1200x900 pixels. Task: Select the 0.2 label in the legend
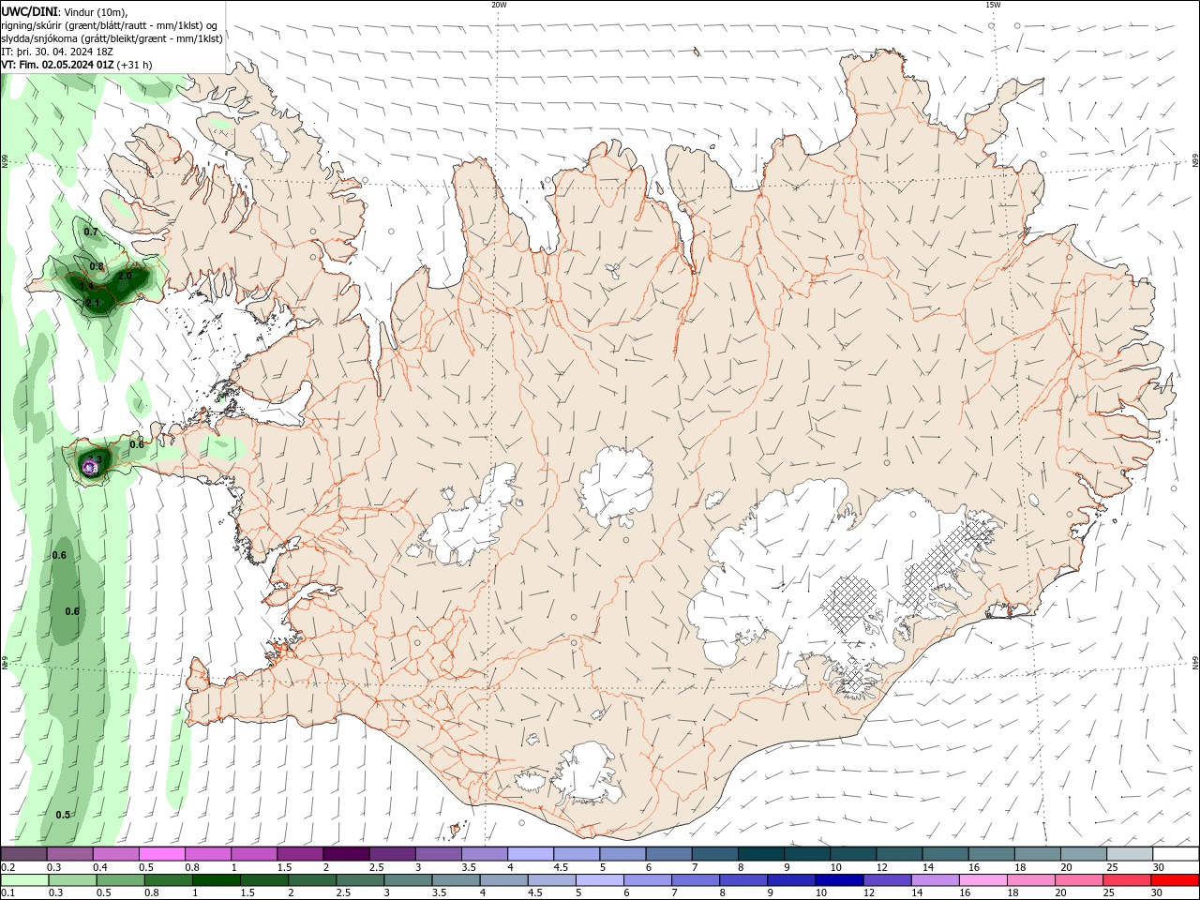tap(10, 867)
